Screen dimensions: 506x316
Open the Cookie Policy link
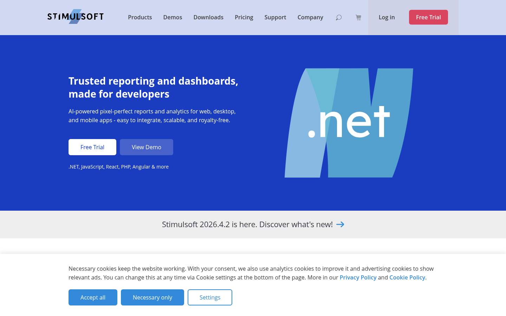click(x=407, y=277)
